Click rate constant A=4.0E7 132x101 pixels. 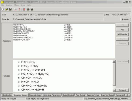point(68,25)
